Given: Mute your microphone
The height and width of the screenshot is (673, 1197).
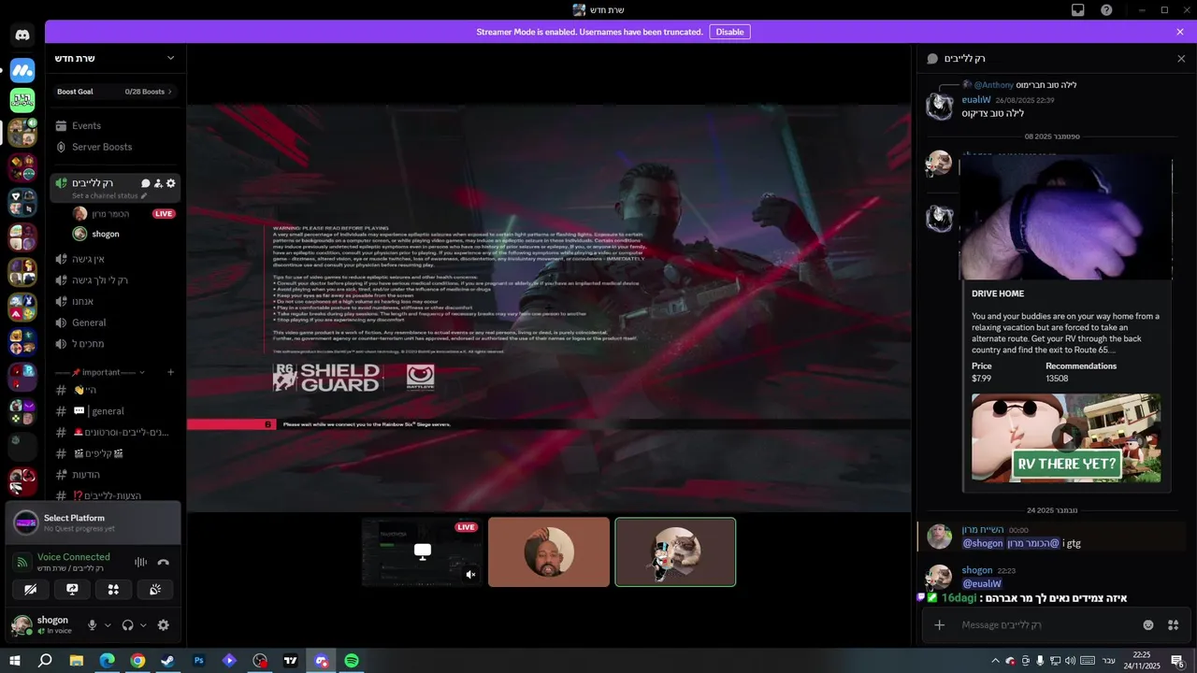Looking at the screenshot, I should tap(92, 625).
